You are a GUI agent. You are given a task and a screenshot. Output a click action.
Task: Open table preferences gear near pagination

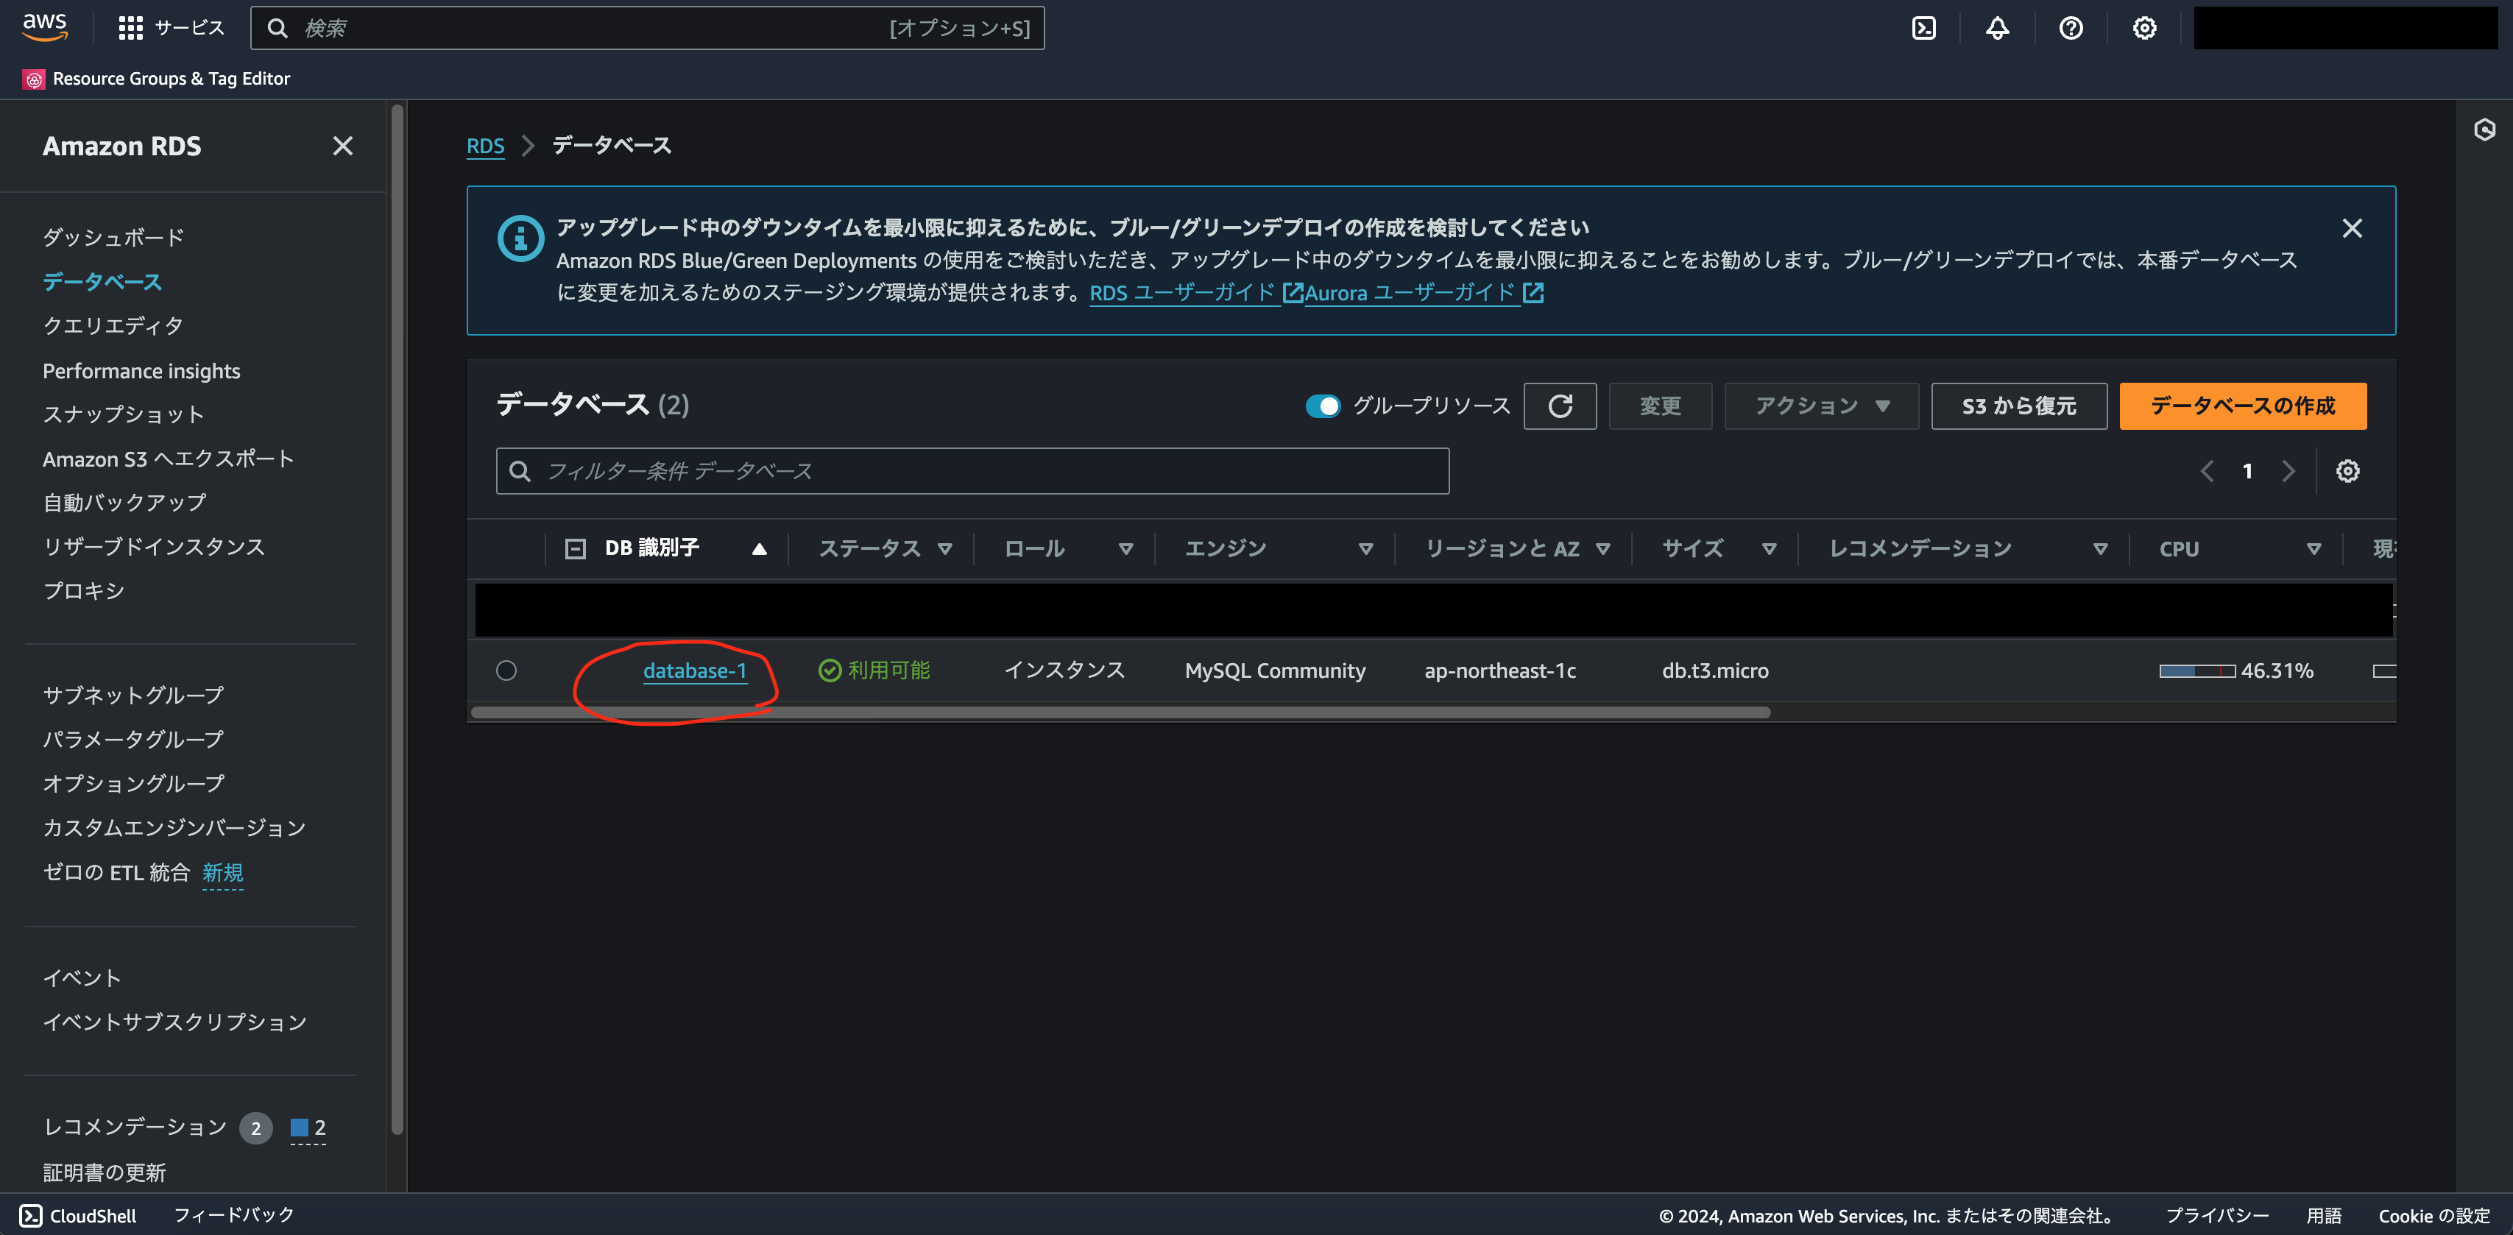point(2348,470)
